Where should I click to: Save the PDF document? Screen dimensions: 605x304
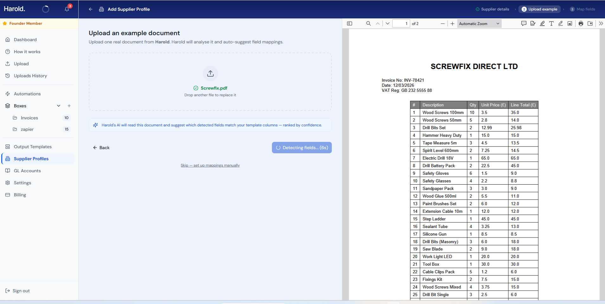pyautogui.click(x=590, y=23)
